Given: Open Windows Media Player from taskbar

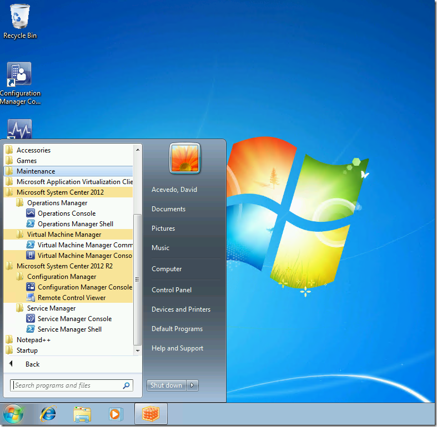Looking at the screenshot, I should tap(115, 414).
